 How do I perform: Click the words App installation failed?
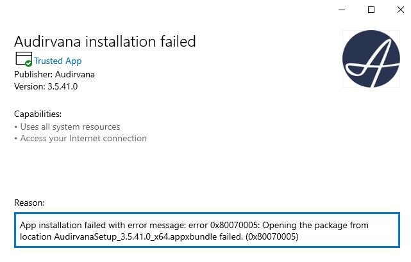pyautogui.click(x=63, y=225)
